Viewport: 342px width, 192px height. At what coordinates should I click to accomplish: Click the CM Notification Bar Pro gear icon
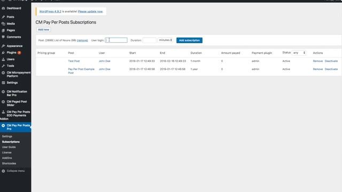[x=3, y=92]
